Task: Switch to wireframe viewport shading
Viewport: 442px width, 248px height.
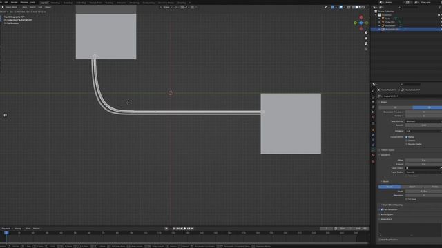Action: 353,7
